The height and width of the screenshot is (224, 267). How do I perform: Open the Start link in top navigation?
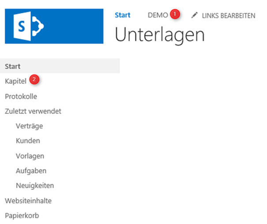pos(122,15)
